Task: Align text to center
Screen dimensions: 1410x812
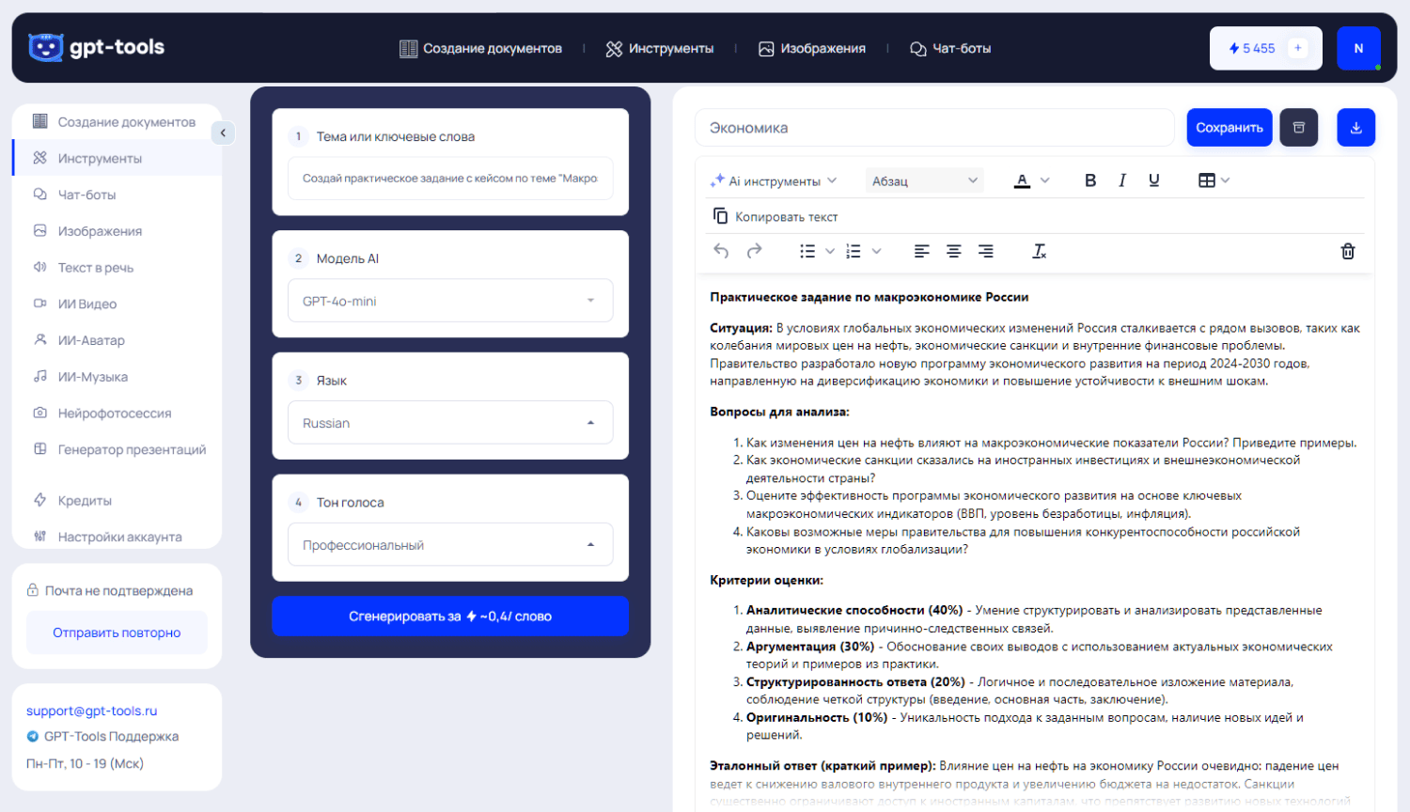Action: coord(953,251)
